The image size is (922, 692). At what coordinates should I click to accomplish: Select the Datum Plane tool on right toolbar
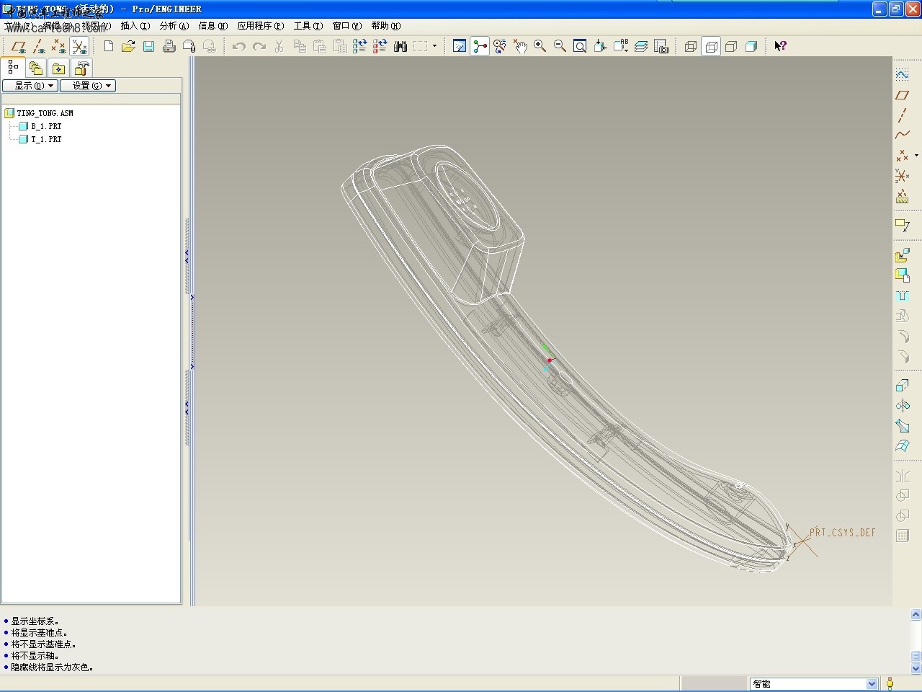coord(902,94)
